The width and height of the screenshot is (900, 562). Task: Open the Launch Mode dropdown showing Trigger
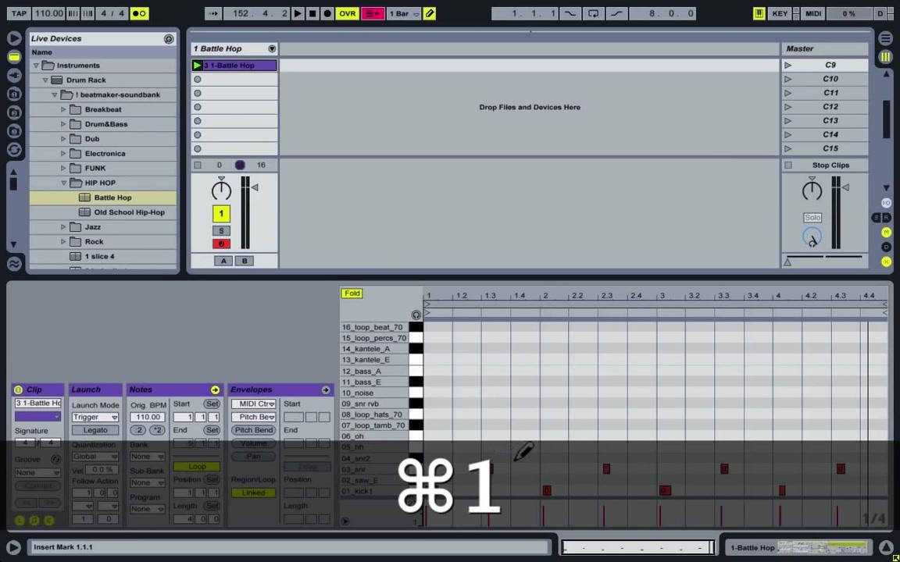[x=95, y=416]
